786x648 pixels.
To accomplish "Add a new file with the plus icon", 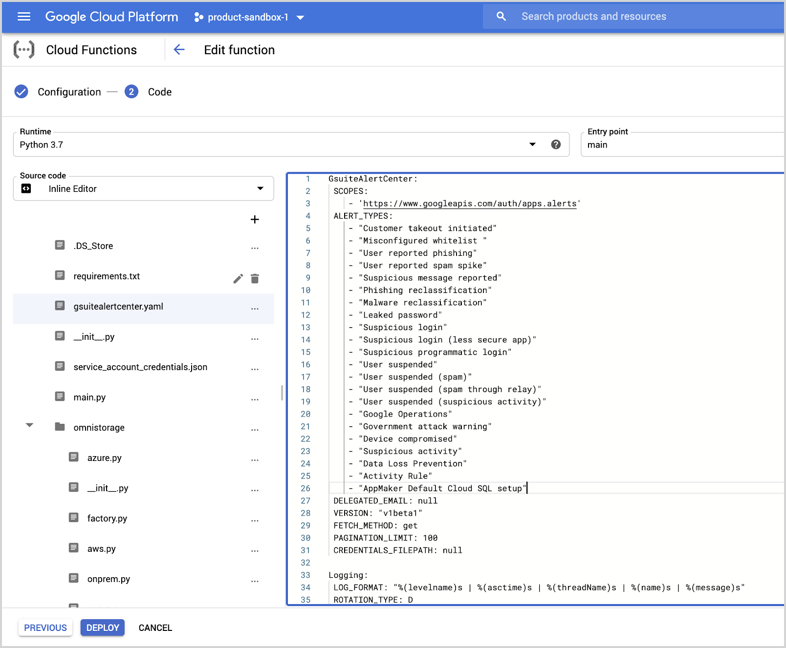I will 255,219.
